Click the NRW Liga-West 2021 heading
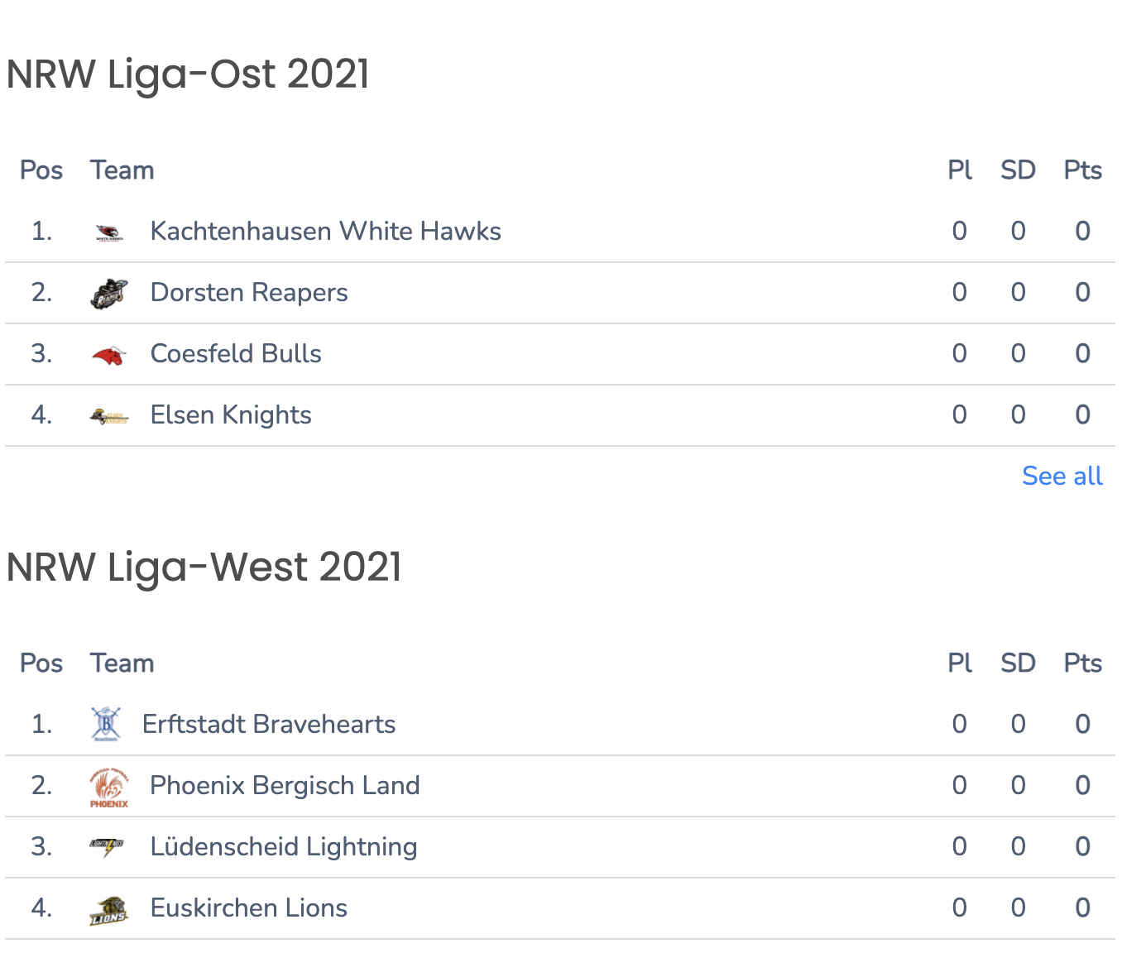The width and height of the screenshot is (1122, 953). [x=204, y=567]
